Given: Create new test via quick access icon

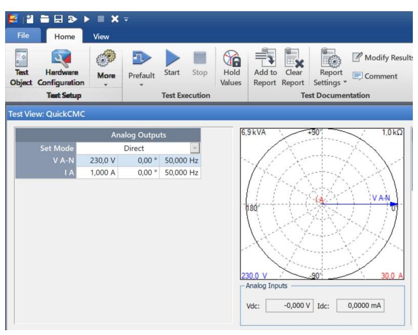Looking at the screenshot, I should tap(30, 19).
